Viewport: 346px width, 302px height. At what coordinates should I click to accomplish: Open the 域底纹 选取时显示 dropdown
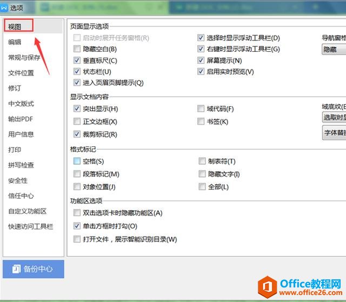[x=334, y=117]
